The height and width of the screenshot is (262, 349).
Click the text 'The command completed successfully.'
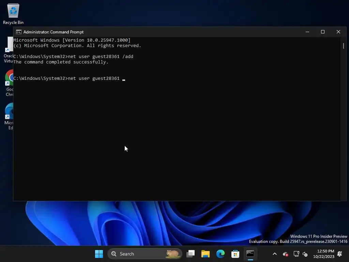coord(61,62)
